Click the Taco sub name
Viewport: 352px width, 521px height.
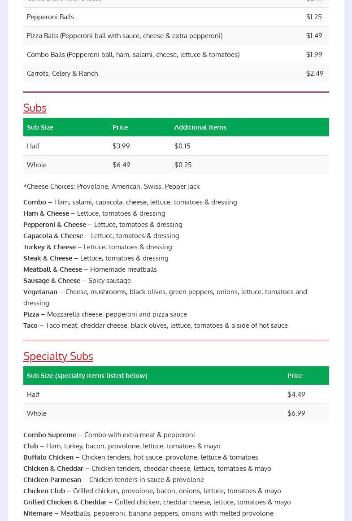tap(30, 326)
